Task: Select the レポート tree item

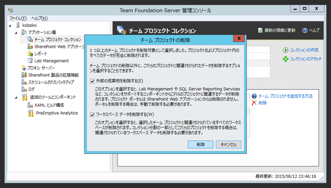Action: pyautogui.click(x=41, y=54)
